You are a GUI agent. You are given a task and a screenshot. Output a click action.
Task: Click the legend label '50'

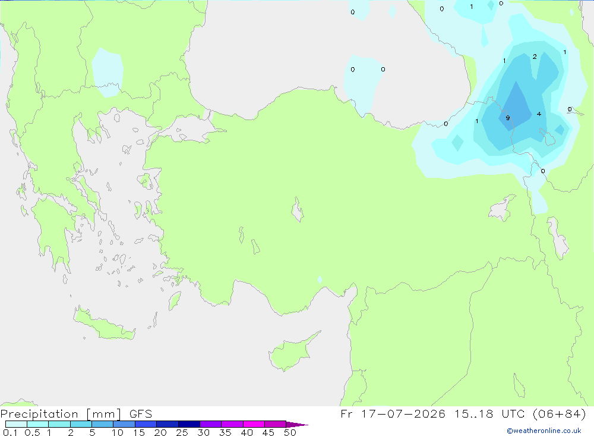290,432
